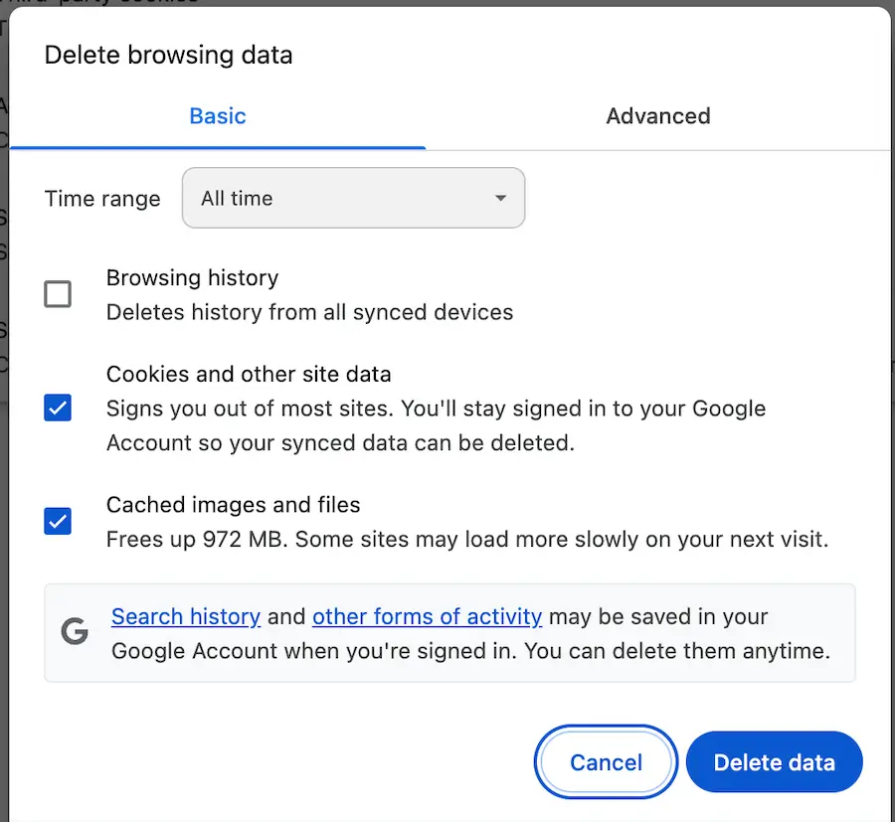Toggle the Browsing history option on
Image resolution: width=895 pixels, height=822 pixels.
click(57, 293)
